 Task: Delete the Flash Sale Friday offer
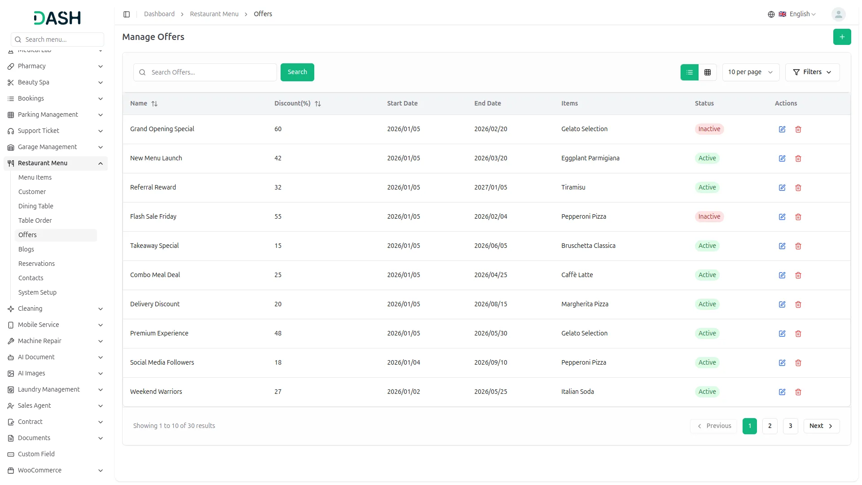click(798, 217)
